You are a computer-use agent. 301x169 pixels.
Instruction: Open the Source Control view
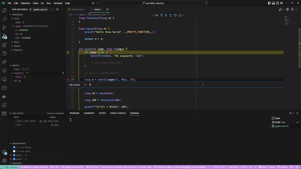click(4, 27)
